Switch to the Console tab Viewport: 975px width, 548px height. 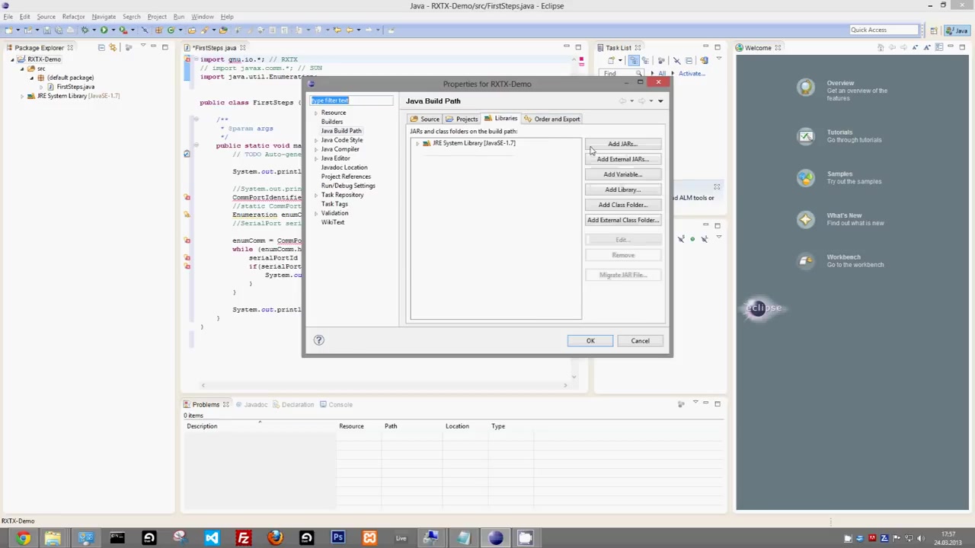[335, 405]
